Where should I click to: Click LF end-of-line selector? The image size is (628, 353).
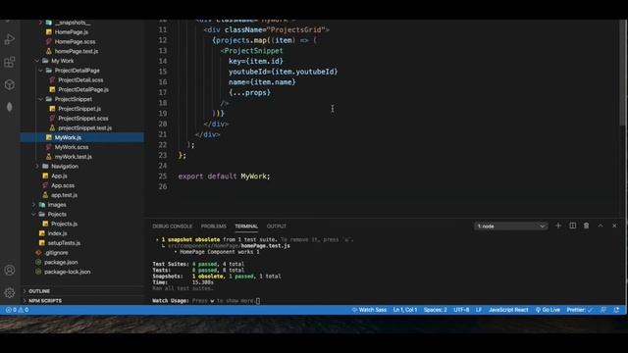point(479,310)
